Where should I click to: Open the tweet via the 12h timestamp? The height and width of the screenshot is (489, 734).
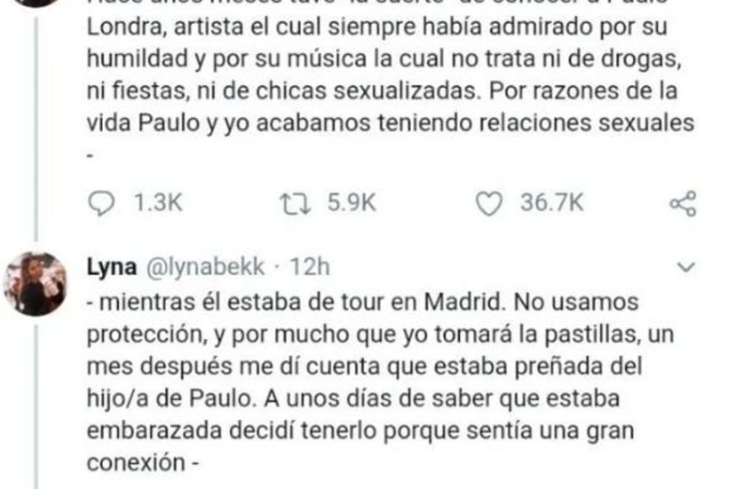pos(310,266)
